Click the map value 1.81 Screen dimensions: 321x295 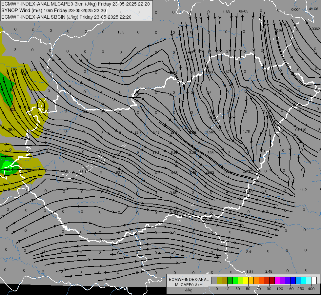point(250,272)
